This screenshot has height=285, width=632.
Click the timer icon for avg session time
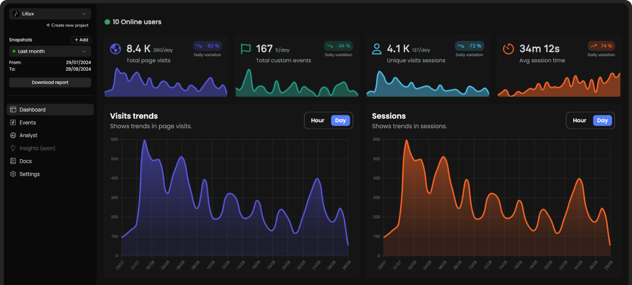(508, 49)
